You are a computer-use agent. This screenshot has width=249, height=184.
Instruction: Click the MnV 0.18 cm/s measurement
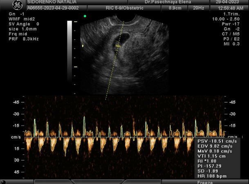pyautogui.click(x=215, y=151)
